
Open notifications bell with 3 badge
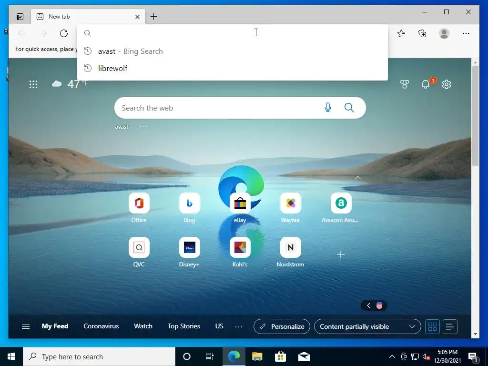coord(427,83)
